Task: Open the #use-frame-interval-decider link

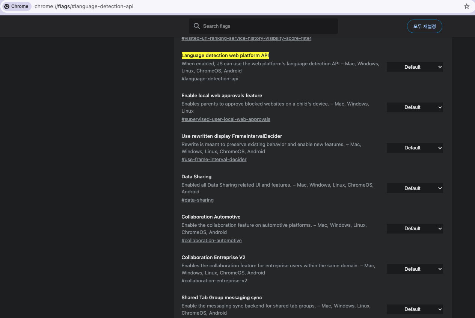Action: pos(214,160)
